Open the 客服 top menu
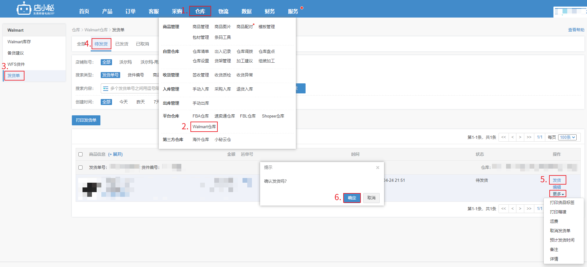Screen dimensions: 587x267 tap(154, 11)
